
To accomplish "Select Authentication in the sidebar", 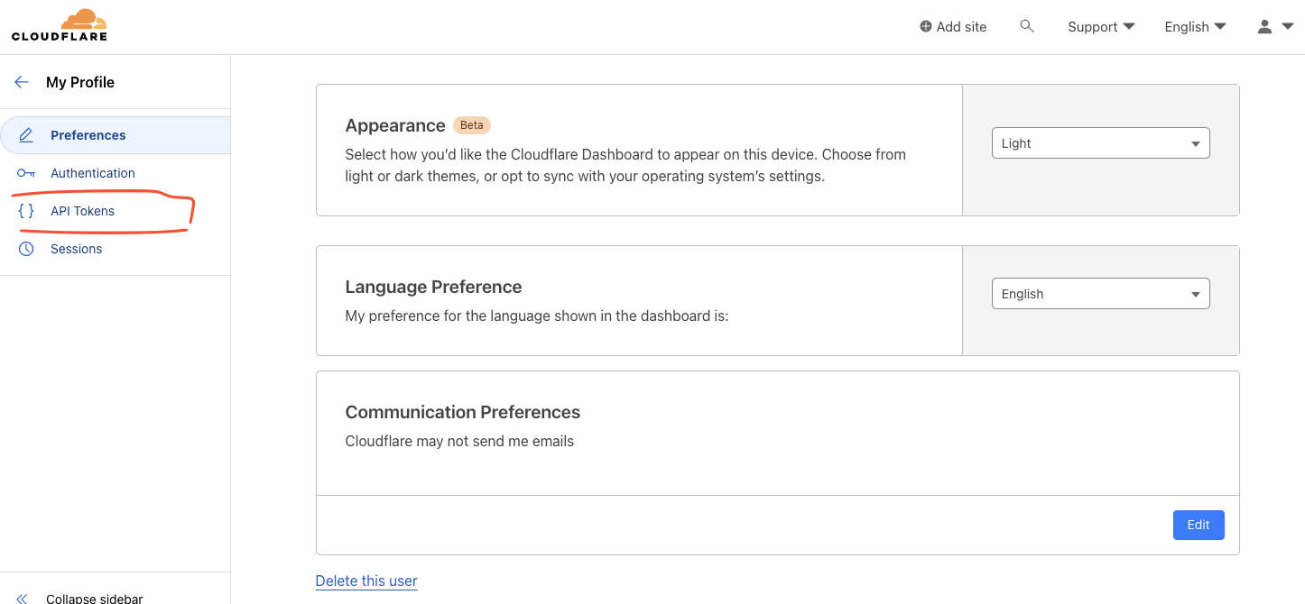I will (92, 173).
